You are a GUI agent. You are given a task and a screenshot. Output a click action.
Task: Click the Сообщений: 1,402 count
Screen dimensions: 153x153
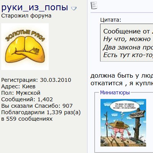27,99
